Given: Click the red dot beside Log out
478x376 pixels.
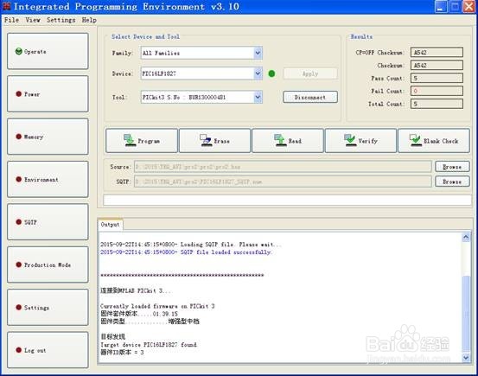Looking at the screenshot, I should point(19,350).
